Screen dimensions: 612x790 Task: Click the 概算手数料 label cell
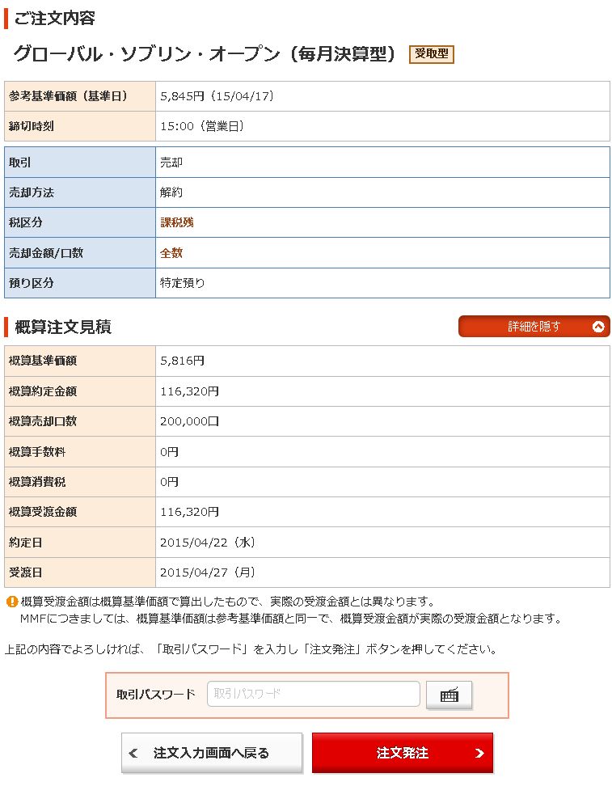tap(80, 452)
